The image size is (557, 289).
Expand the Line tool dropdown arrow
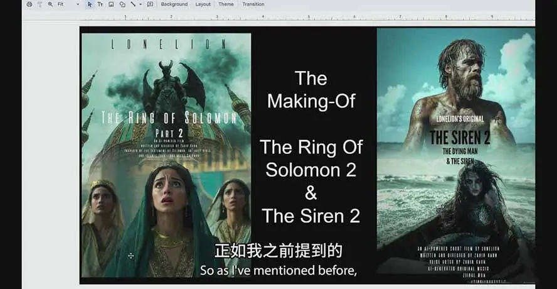[x=141, y=4]
